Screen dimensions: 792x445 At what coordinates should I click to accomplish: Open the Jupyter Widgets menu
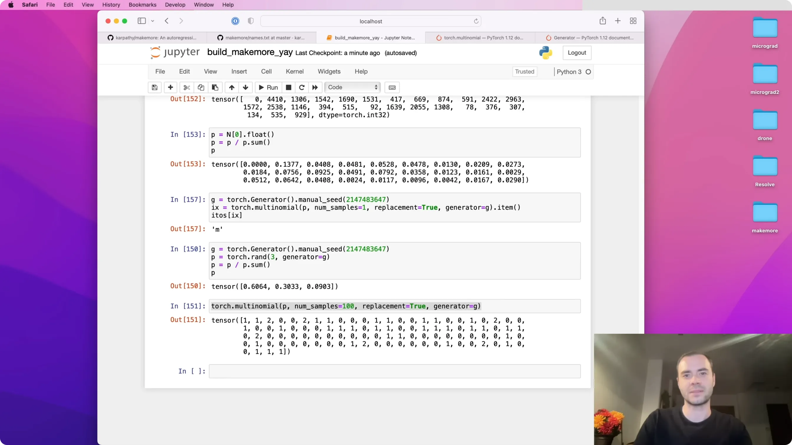[x=329, y=72]
